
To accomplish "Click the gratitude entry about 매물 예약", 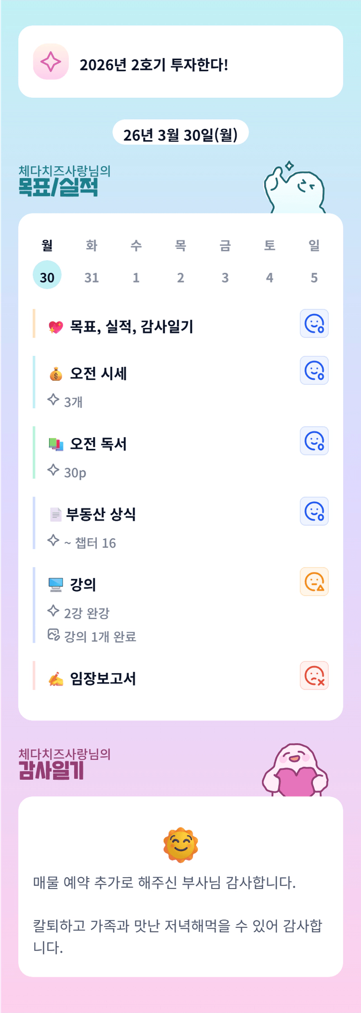I will [x=165, y=882].
